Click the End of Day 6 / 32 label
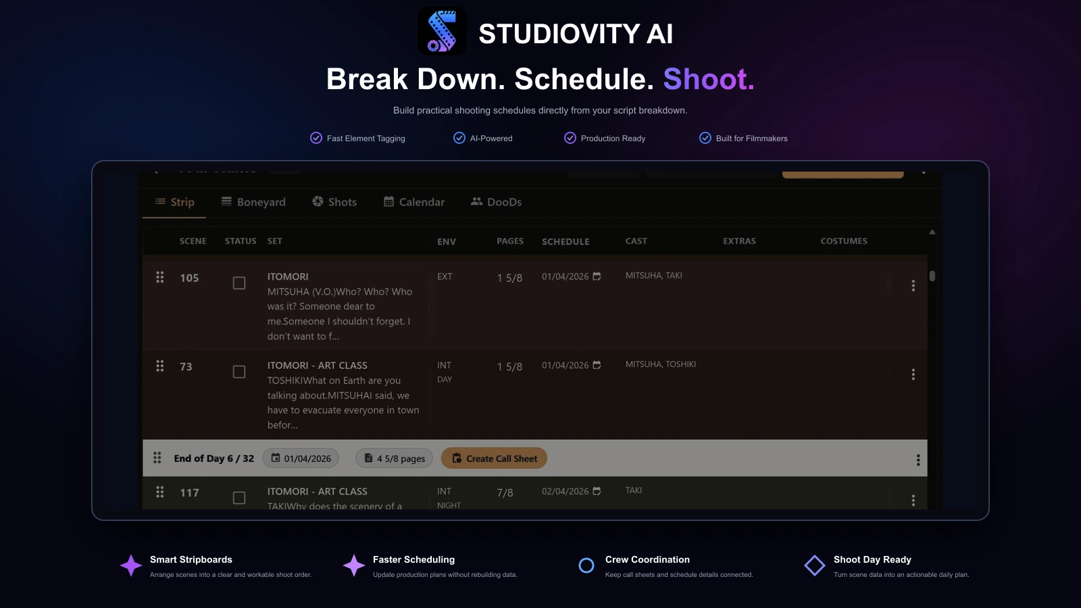 (x=214, y=458)
